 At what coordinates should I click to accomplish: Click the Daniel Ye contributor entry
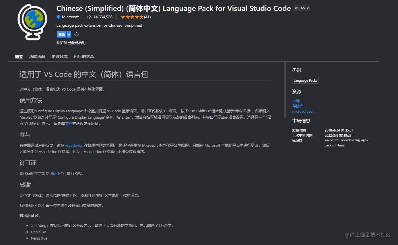(38, 232)
